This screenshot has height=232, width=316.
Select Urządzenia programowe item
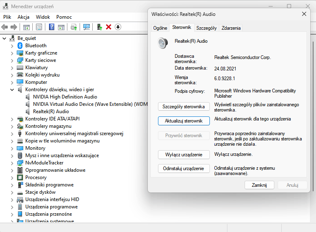(x=51, y=207)
